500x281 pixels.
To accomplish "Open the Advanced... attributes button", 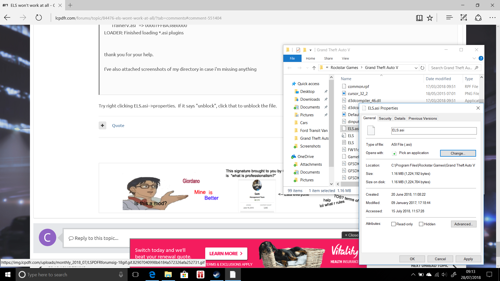I will 464,224.
